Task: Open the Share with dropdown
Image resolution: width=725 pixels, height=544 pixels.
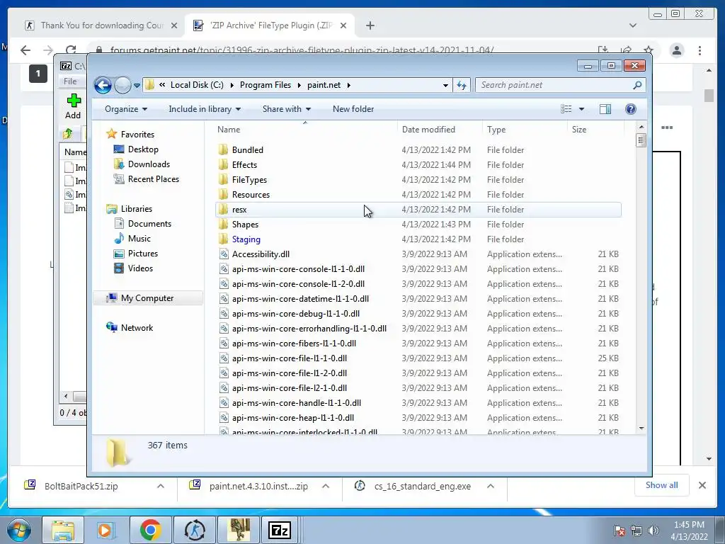Action: pos(287,109)
